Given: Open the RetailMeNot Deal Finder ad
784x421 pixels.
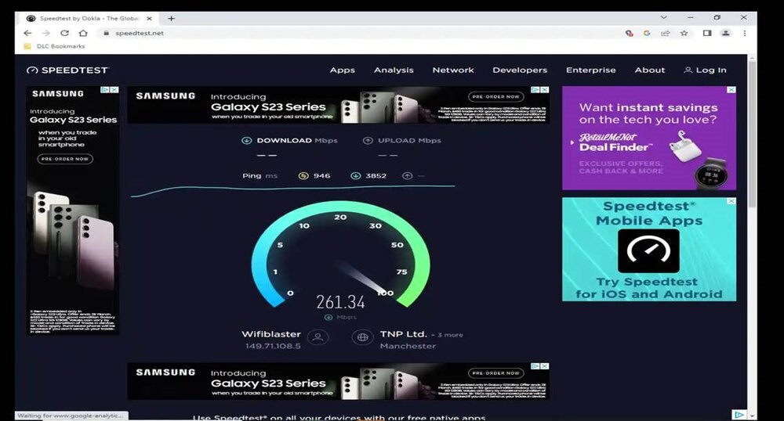Looking at the screenshot, I should coord(649,139).
